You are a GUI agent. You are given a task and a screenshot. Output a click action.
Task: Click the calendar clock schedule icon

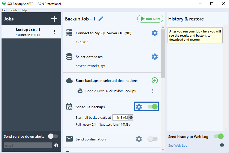[x=69, y=107]
